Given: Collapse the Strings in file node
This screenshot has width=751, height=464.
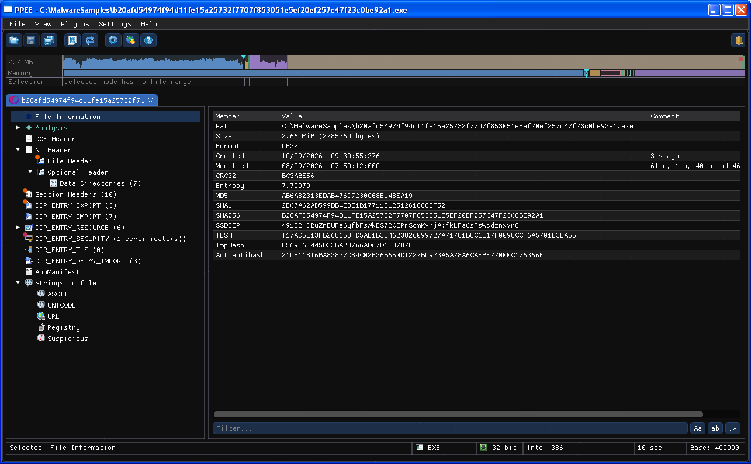Looking at the screenshot, I should click(18, 283).
